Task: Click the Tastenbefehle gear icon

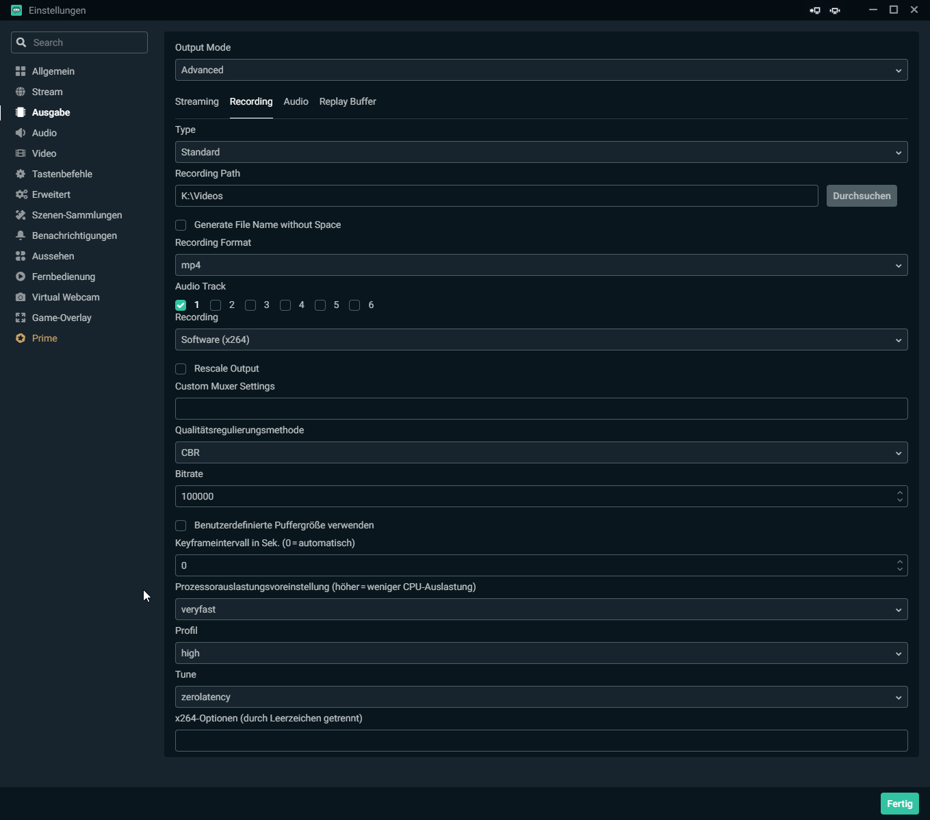Action: (x=21, y=174)
